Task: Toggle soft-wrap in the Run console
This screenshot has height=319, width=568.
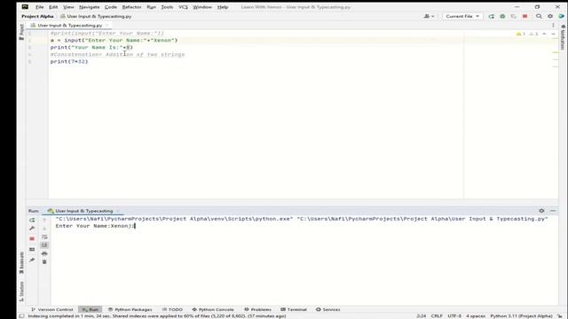Action: coord(44,237)
